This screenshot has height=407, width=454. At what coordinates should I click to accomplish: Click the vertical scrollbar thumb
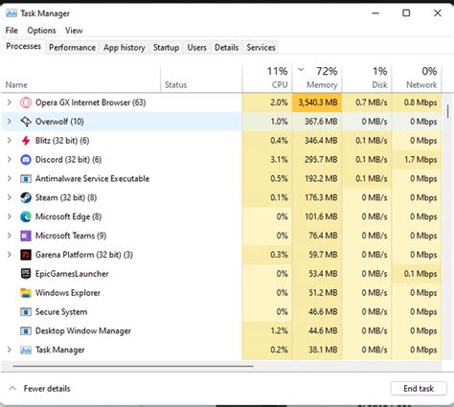click(448, 111)
